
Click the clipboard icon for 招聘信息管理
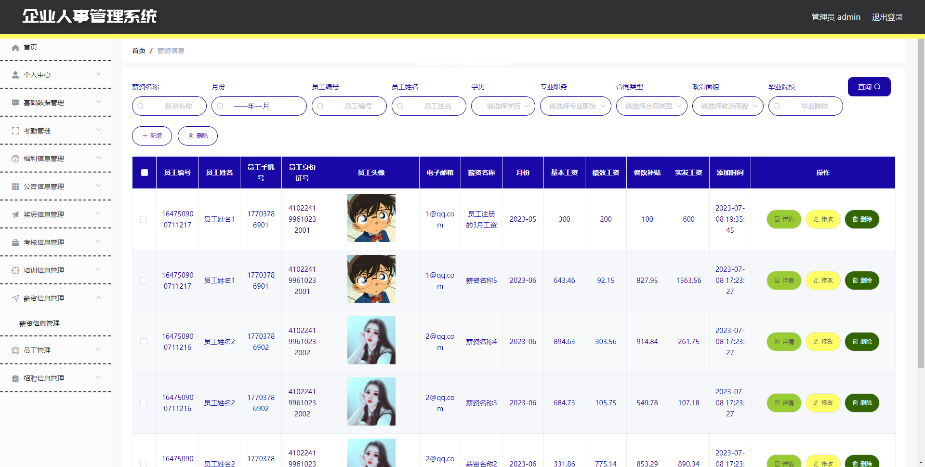(15, 379)
